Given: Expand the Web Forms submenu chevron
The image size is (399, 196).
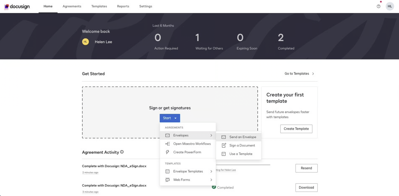Looking at the screenshot, I should (211, 180).
